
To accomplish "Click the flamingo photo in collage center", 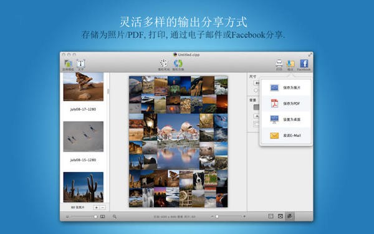I will (x=178, y=142).
